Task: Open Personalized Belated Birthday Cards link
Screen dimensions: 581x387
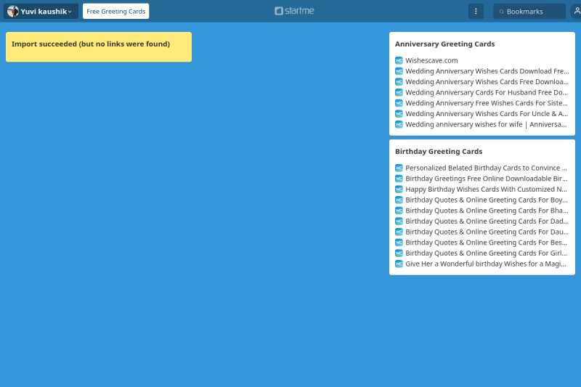Action: 486,168
